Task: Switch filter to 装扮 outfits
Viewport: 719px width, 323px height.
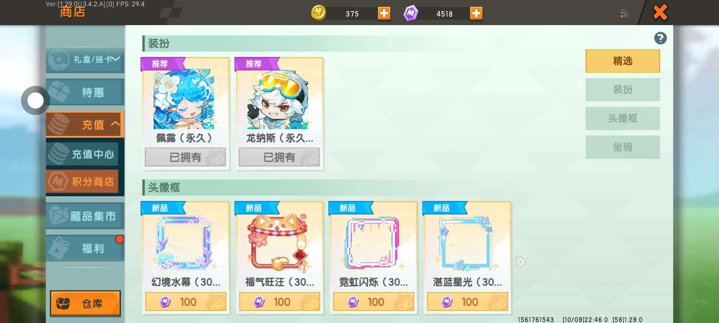Action: pyautogui.click(x=622, y=90)
